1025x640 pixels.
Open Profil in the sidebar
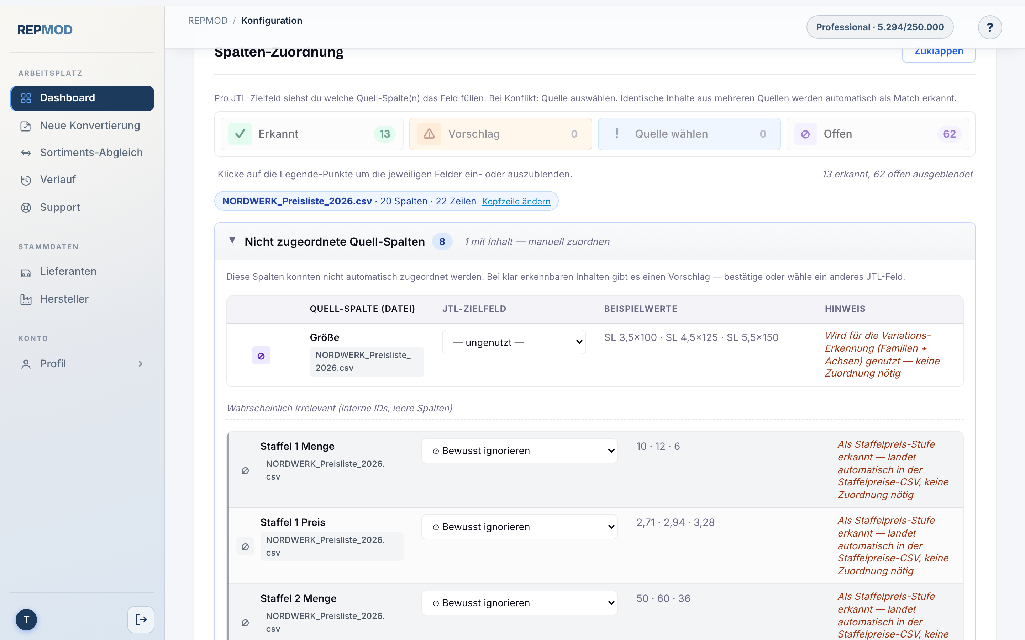[x=82, y=364]
